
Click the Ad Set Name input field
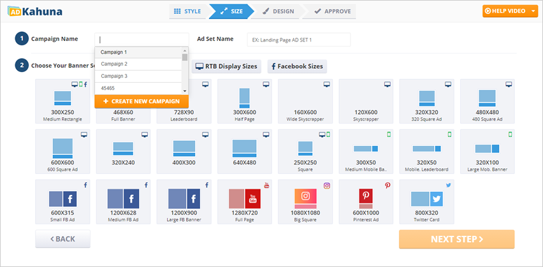pos(298,40)
